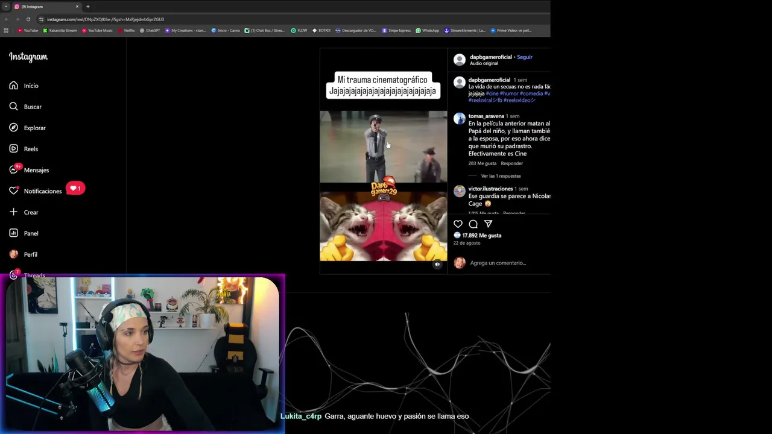Open Perfil from the avatar icon
The image size is (772, 434).
coord(13,254)
